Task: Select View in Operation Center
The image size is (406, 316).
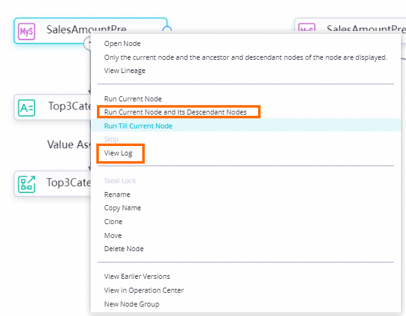Action: point(144,290)
